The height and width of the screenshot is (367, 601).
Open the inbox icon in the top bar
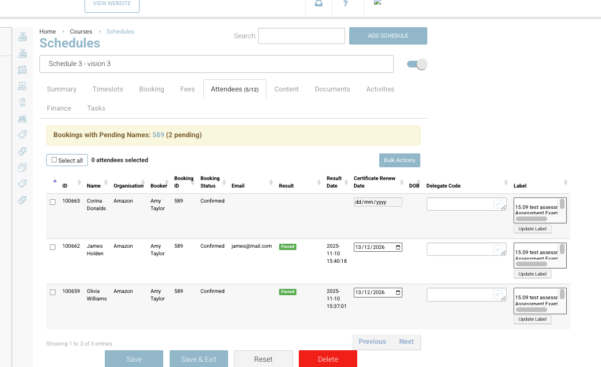tap(318, 3)
